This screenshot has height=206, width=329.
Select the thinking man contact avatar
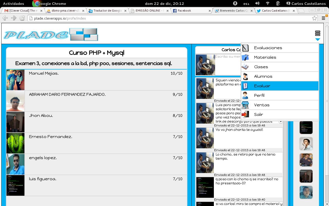(x=306, y=144)
